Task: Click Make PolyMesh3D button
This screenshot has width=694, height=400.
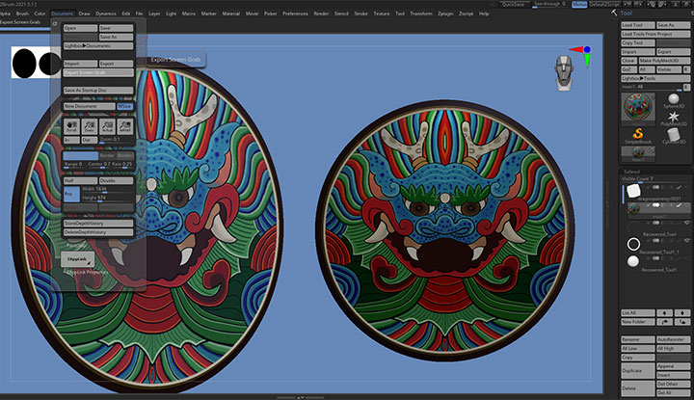Action: click(664, 61)
